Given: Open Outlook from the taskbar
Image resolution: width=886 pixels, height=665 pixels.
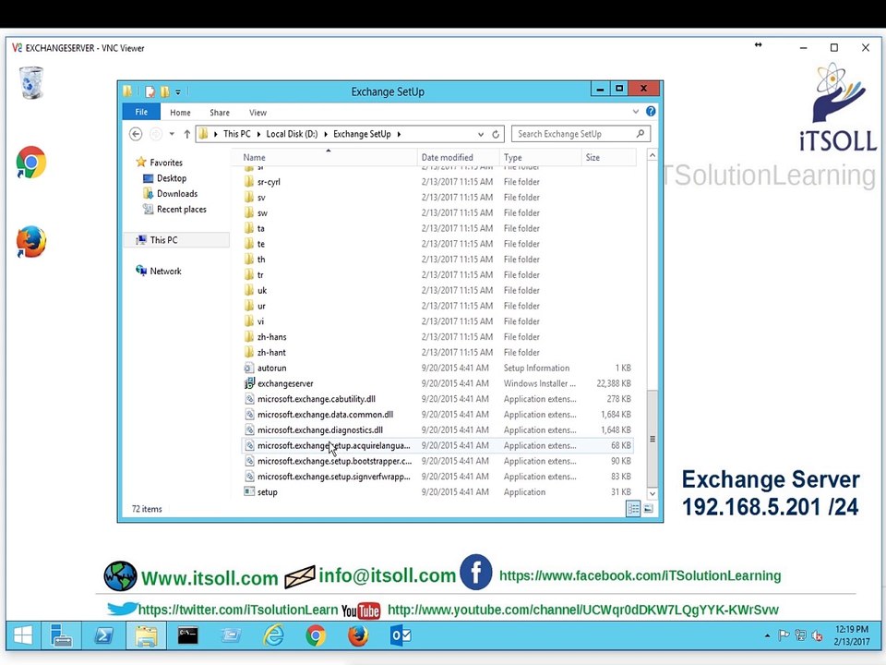Looking at the screenshot, I should pyautogui.click(x=401, y=635).
